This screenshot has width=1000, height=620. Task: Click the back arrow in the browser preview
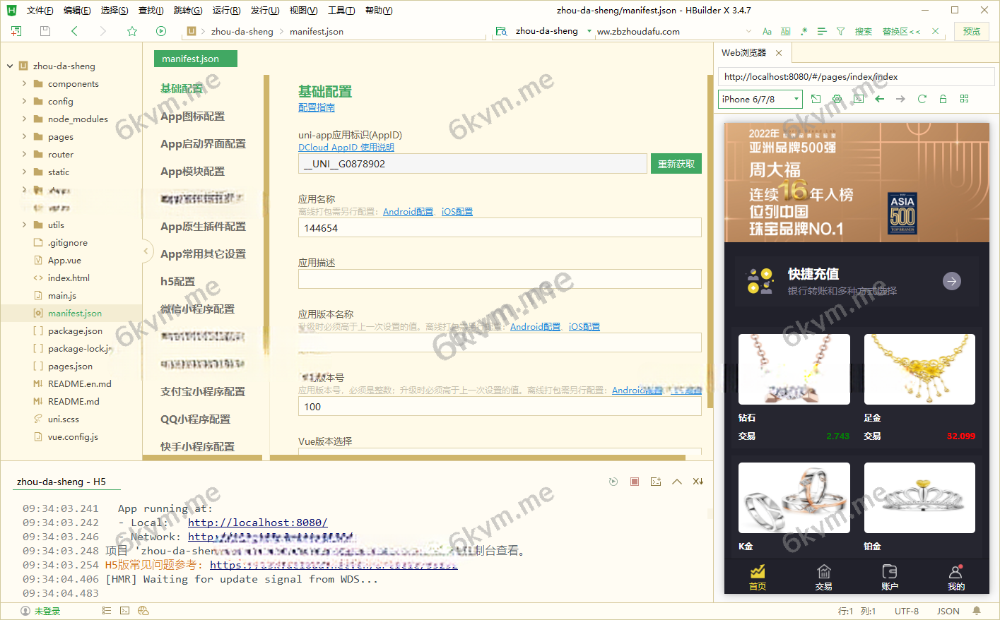coord(879,99)
